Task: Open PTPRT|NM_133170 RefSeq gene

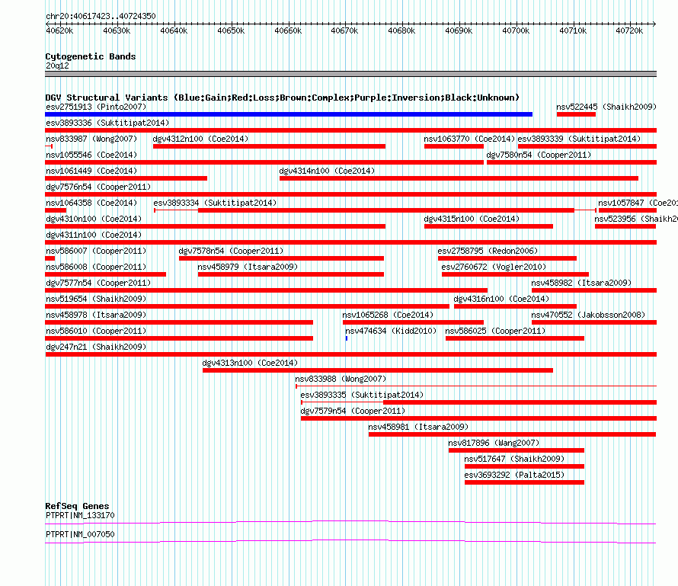Action: coord(80,515)
